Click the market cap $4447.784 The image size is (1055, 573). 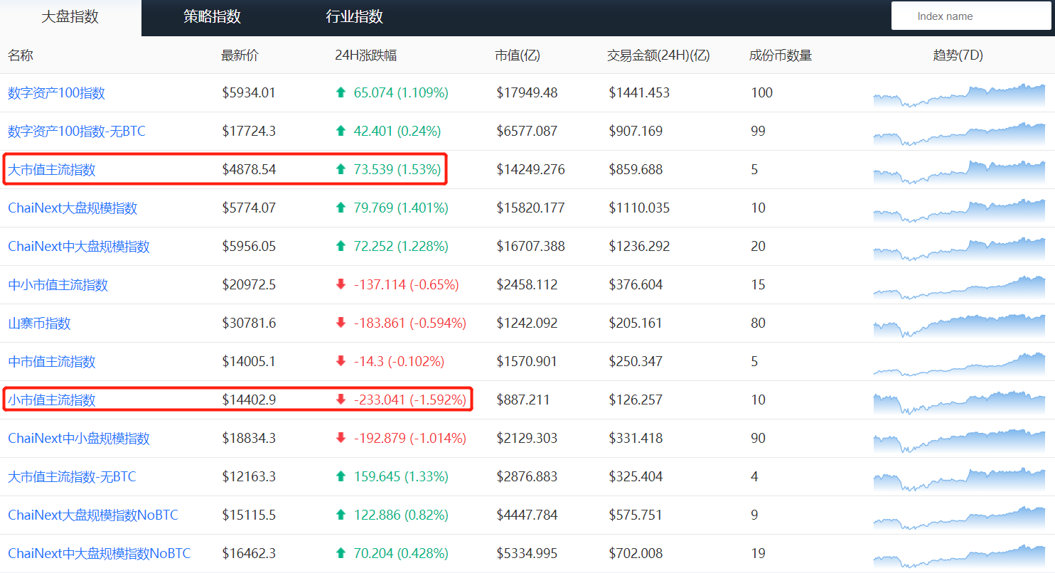point(527,515)
